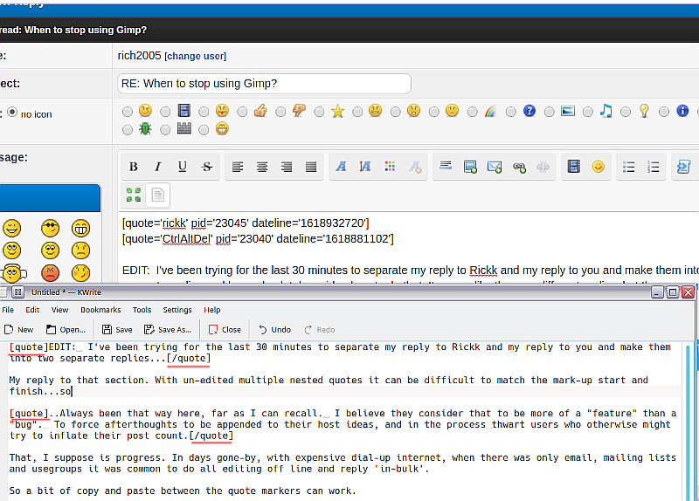Screen dimensions: 699x501
Task: Toggle source view with page icon
Action: [157, 195]
